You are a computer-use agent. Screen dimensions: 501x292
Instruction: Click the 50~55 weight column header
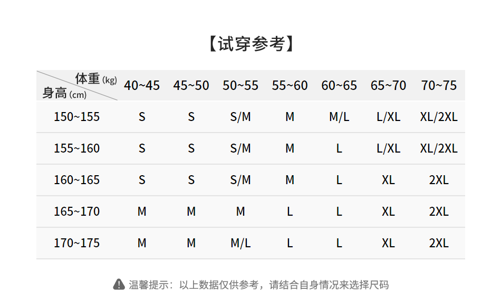tap(240, 85)
